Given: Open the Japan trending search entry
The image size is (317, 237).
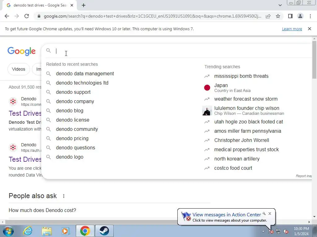Looking at the screenshot, I should click(232, 88).
